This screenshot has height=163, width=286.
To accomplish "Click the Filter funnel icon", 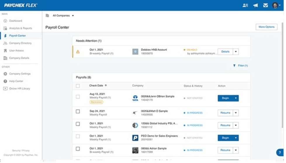I will click(x=234, y=66).
